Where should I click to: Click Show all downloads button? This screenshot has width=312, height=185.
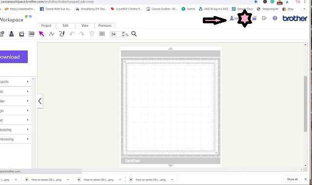tap(292, 179)
